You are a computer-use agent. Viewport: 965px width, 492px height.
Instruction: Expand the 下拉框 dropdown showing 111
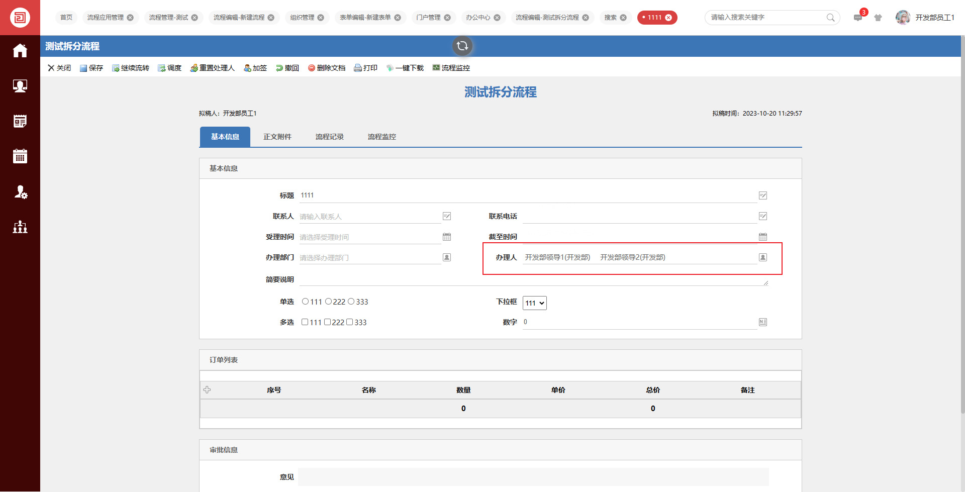pyautogui.click(x=534, y=303)
